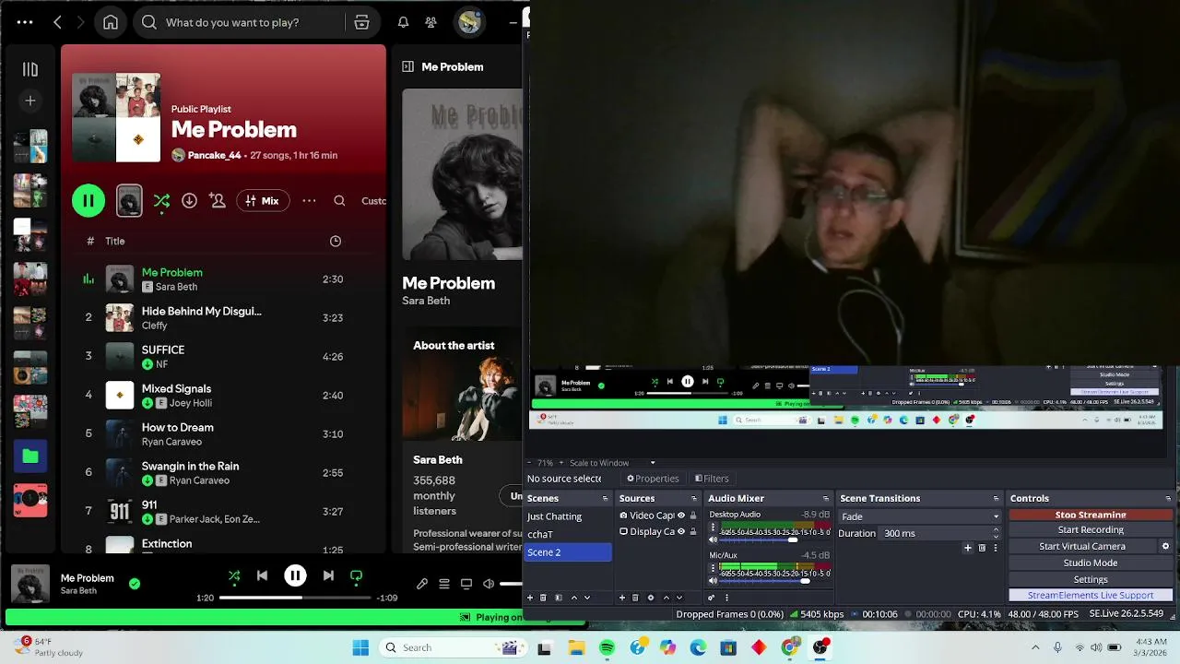Go back in Spotify navigation

coord(57,22)
